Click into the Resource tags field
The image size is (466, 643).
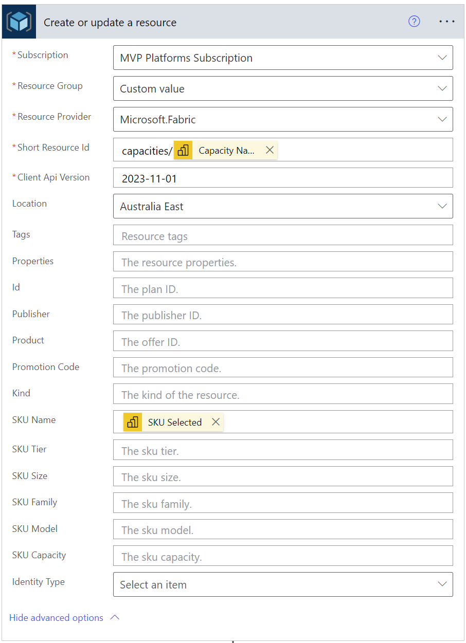(x=283, y=236)
